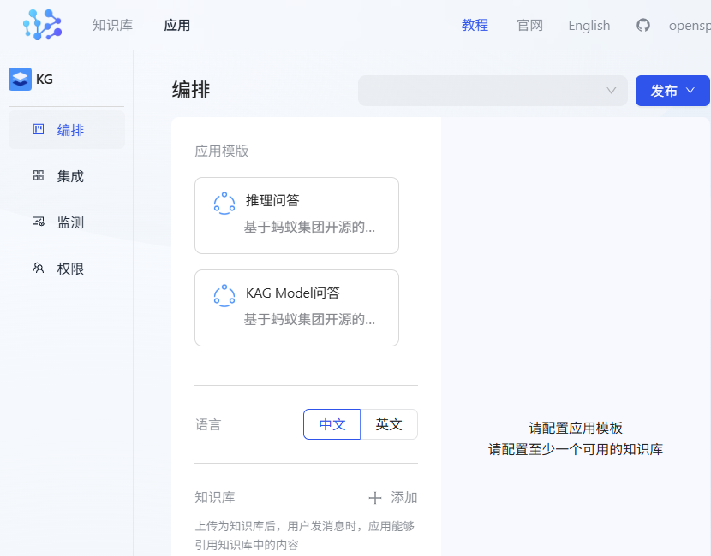
Task: Open the empty dropdown beside 发布
Action: click(493, 91)
